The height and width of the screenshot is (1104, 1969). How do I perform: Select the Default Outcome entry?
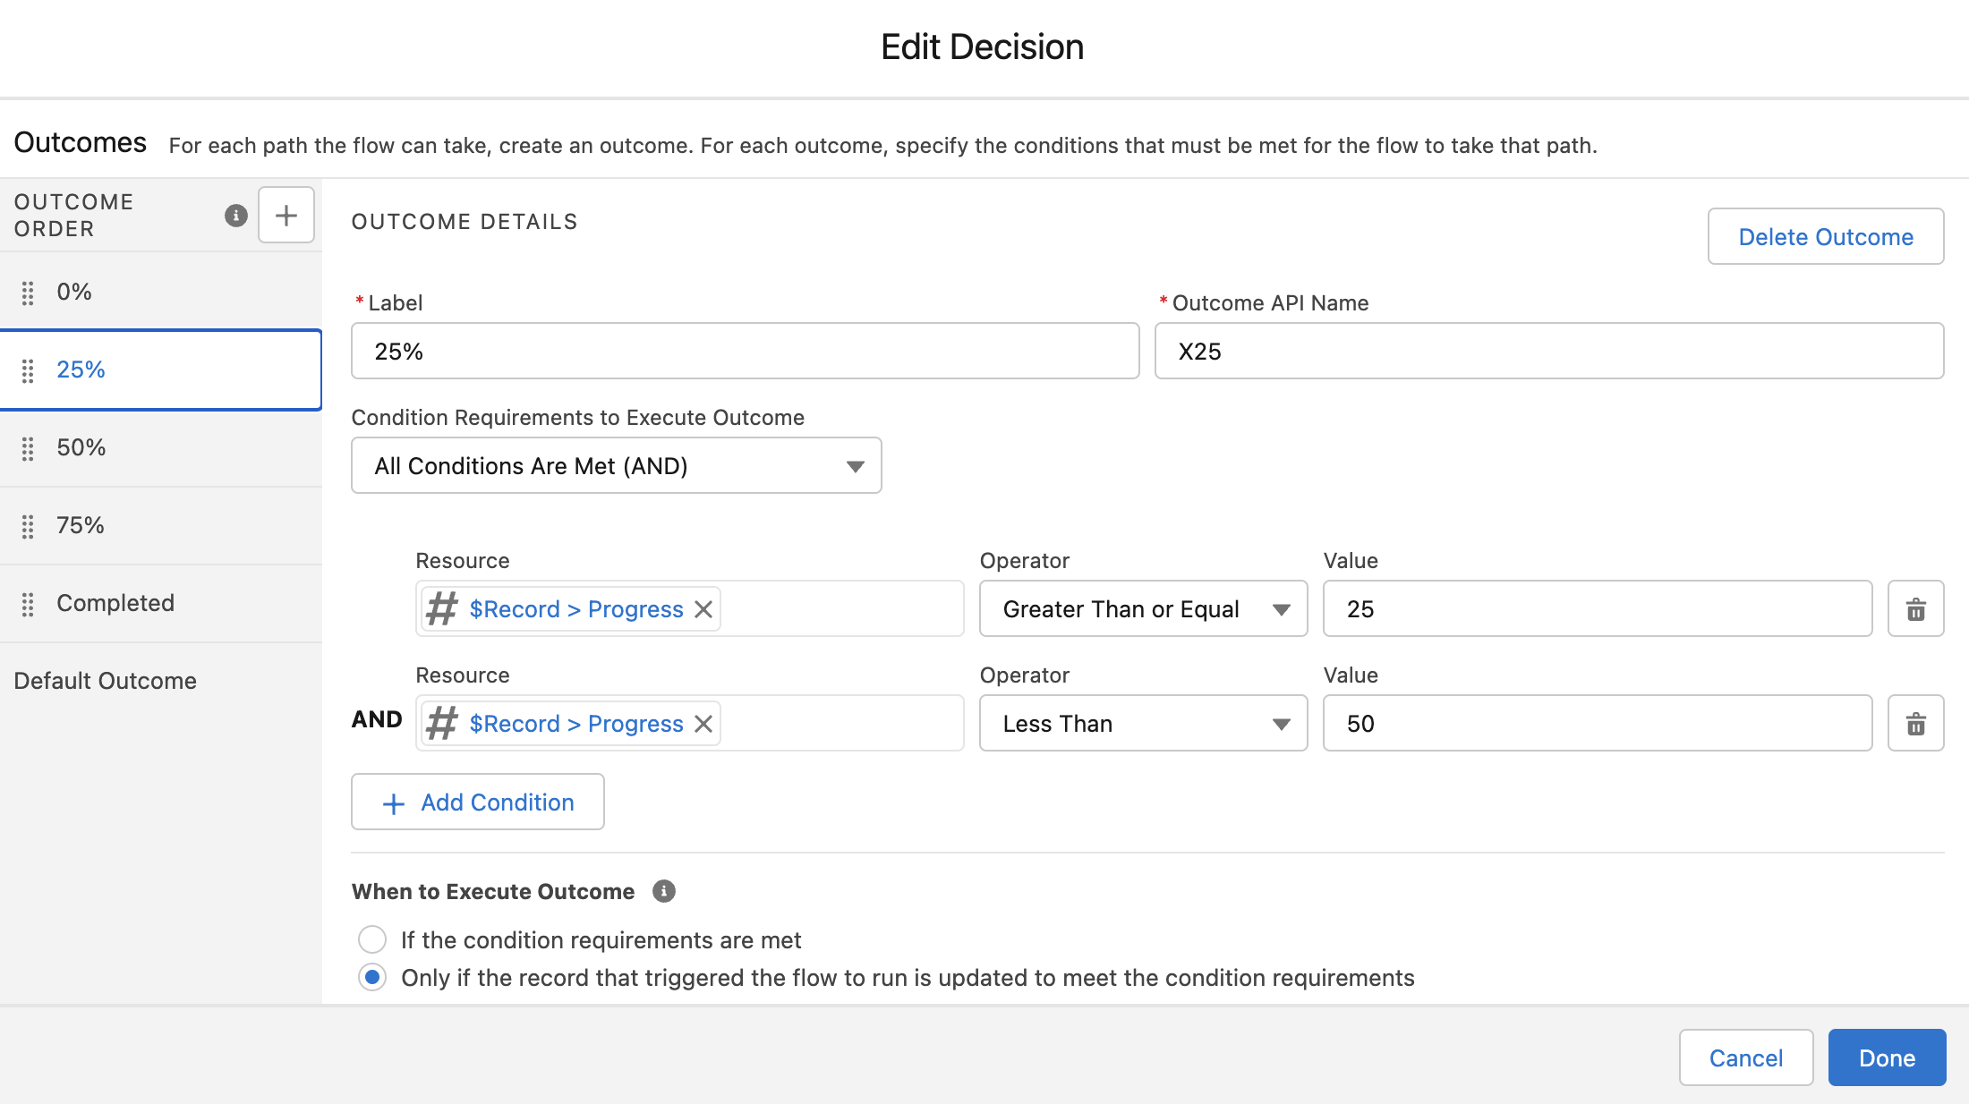(x=105, y=680)
